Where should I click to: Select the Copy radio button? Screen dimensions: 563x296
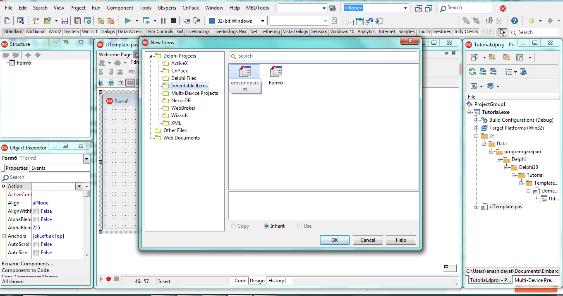pyautogui.click(x=232, y=226)
